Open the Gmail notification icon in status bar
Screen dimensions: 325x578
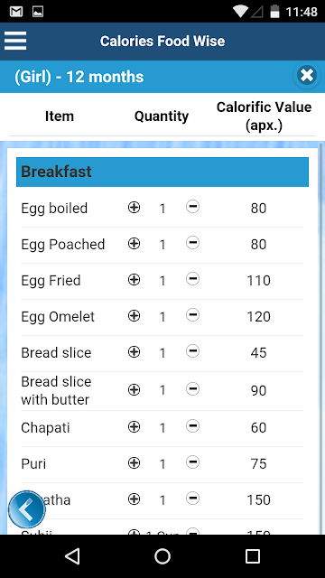tap(16, 12)
